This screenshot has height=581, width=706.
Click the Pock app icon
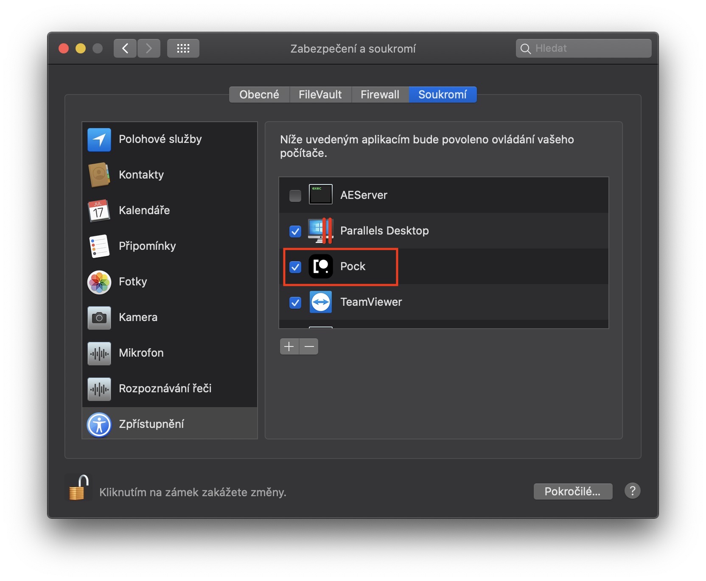(321, 266)
